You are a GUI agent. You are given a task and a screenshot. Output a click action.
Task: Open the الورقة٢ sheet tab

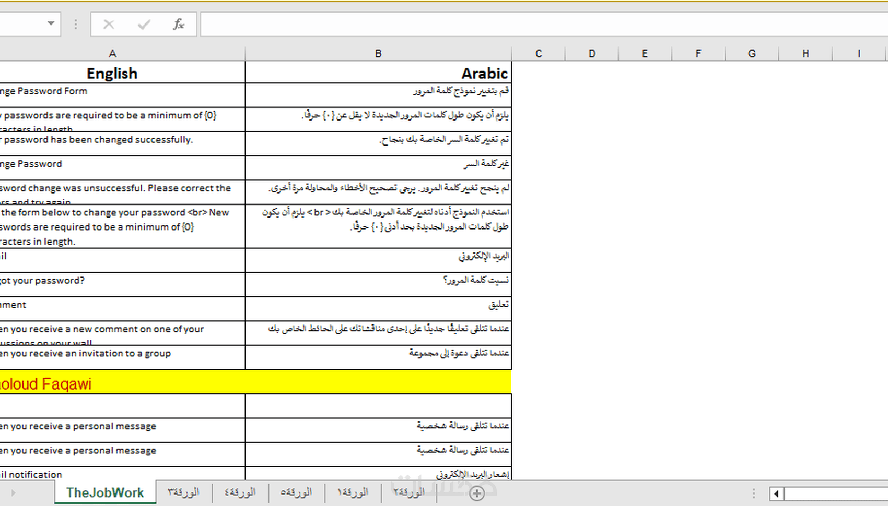[409, 492]
